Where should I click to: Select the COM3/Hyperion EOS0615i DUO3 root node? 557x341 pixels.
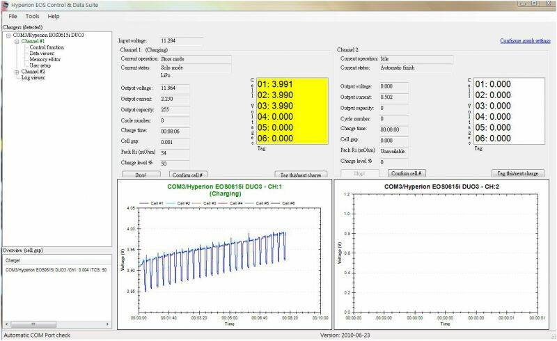tap(49, 35)
